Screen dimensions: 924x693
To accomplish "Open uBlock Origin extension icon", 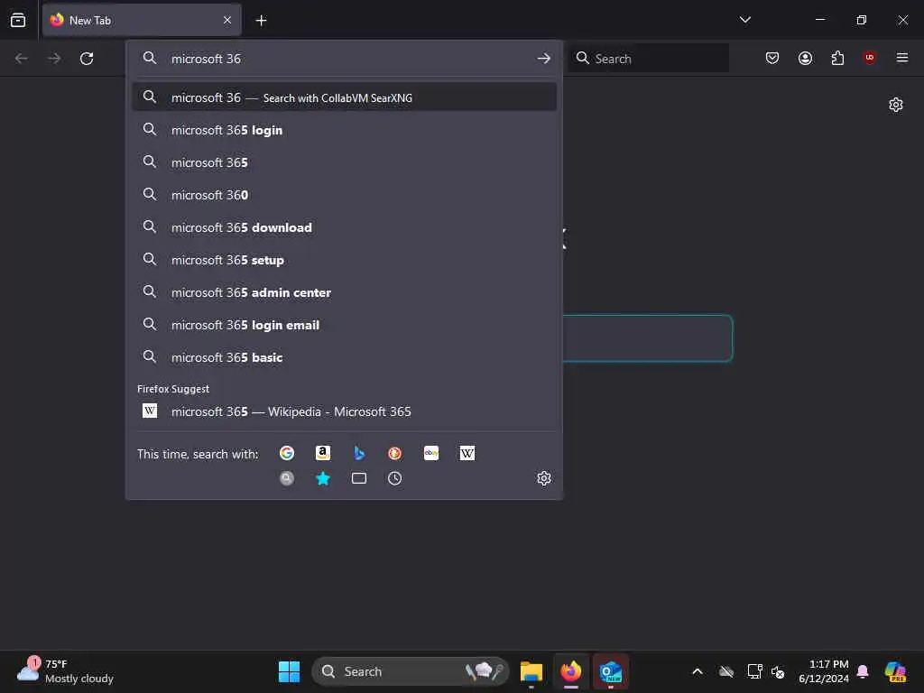I will [870, 58].
